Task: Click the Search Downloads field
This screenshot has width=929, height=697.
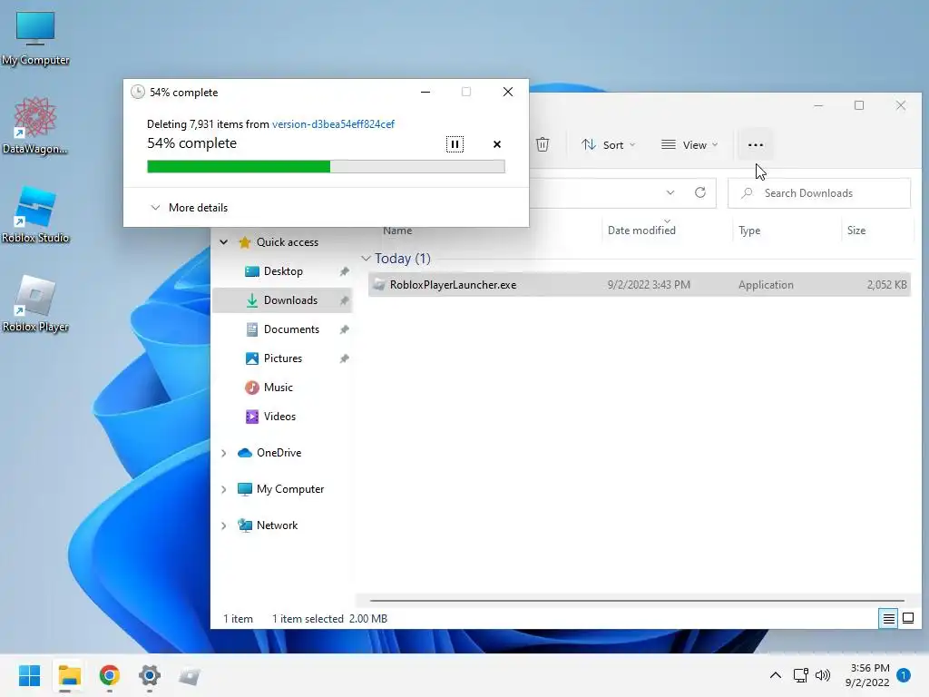Action: (x=819, y=193)
